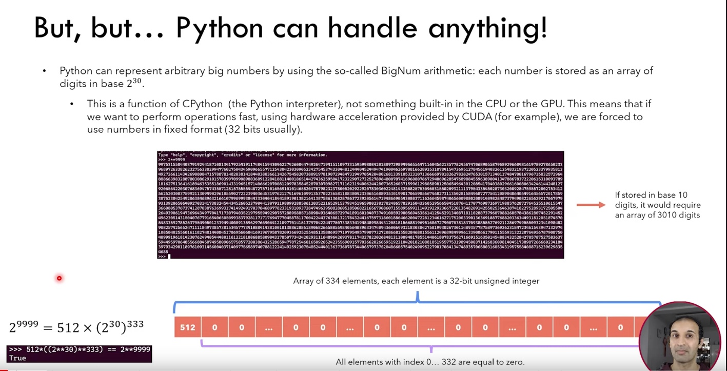Click the first ellipsis cell in the array
Screen dimensions: 727x371
268,327
